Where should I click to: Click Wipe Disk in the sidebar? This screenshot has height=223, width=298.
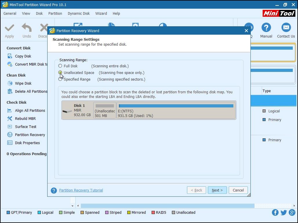click(23, 83)
